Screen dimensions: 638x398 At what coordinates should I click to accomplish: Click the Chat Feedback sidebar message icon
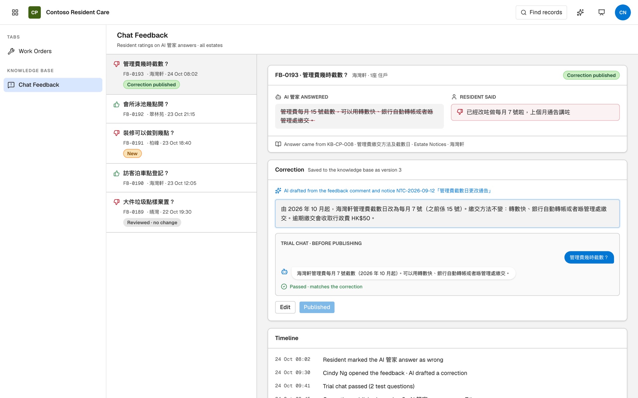click(x=11, y=85)
